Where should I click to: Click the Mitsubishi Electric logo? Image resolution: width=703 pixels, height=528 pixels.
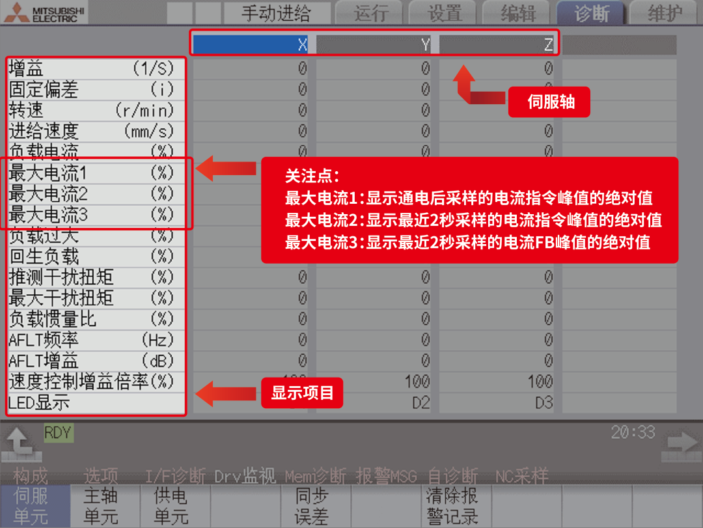click(44, 12)
